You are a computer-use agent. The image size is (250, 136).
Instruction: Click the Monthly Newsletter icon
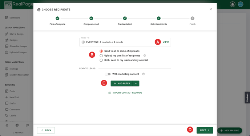click(x=7, y=75)
